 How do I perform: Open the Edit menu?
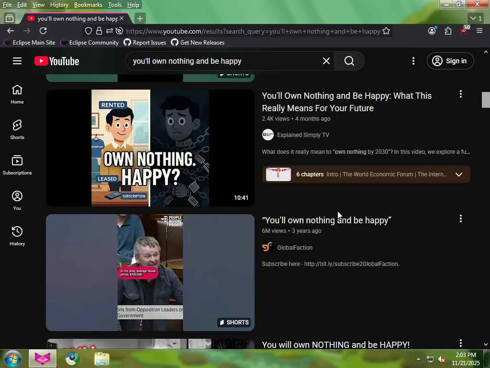click(x=22, y=5)
